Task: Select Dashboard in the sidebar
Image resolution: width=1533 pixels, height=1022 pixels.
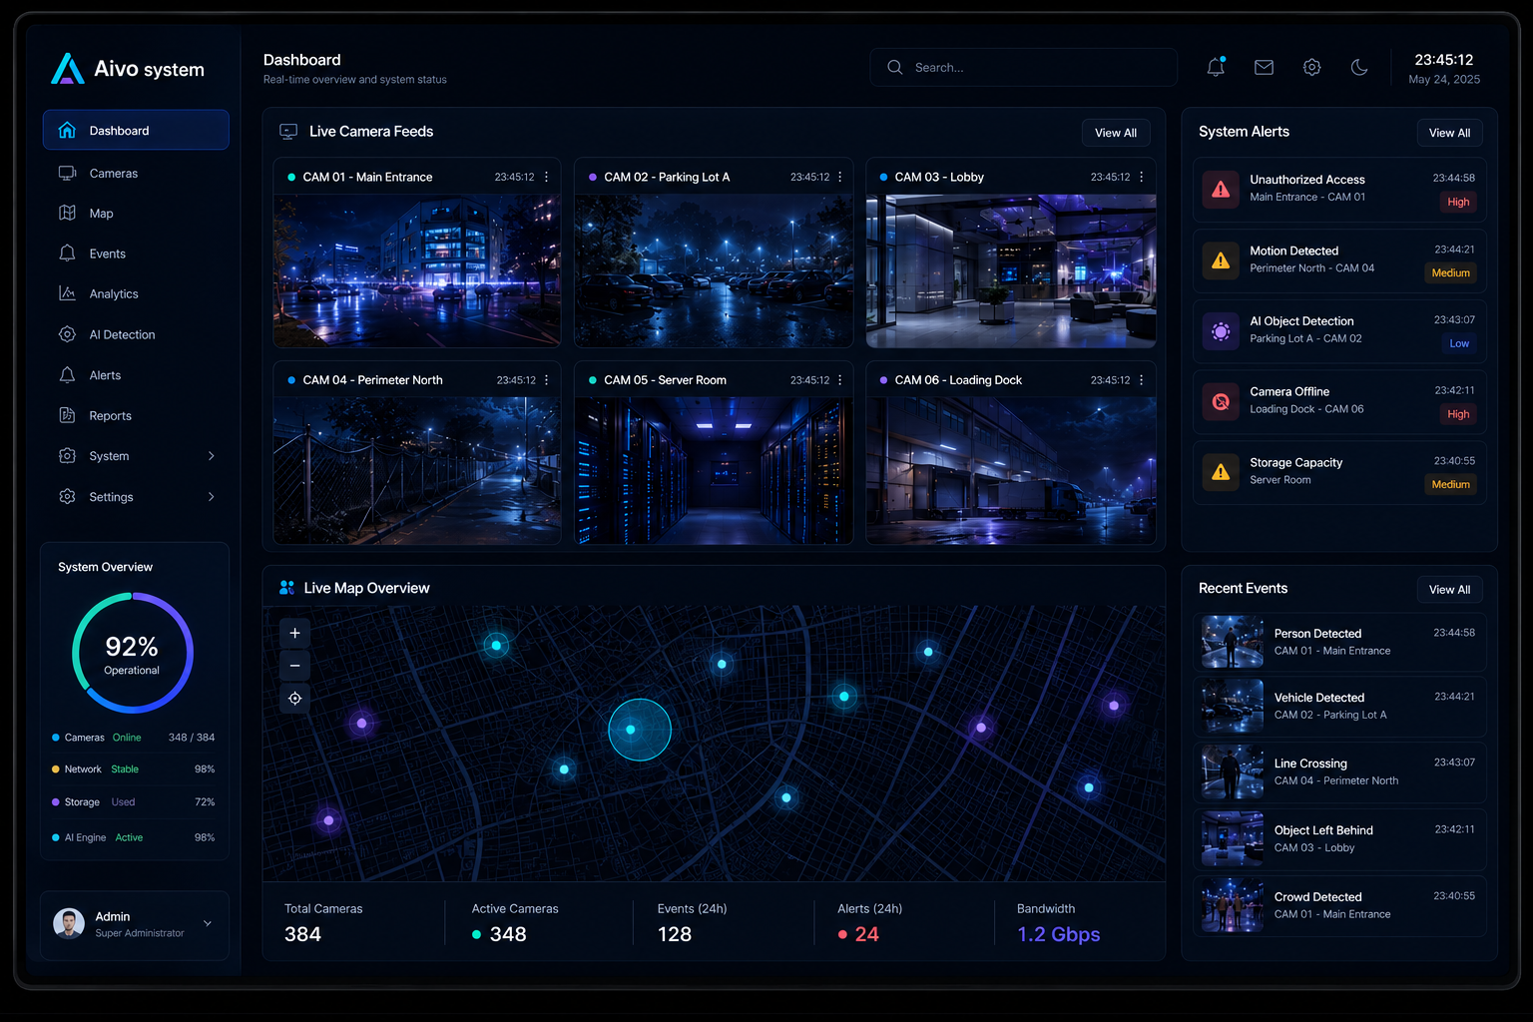Action: [x=136, y=130]
